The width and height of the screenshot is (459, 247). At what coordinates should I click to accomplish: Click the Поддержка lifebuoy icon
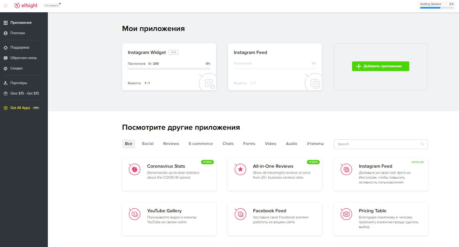point(6,48)
